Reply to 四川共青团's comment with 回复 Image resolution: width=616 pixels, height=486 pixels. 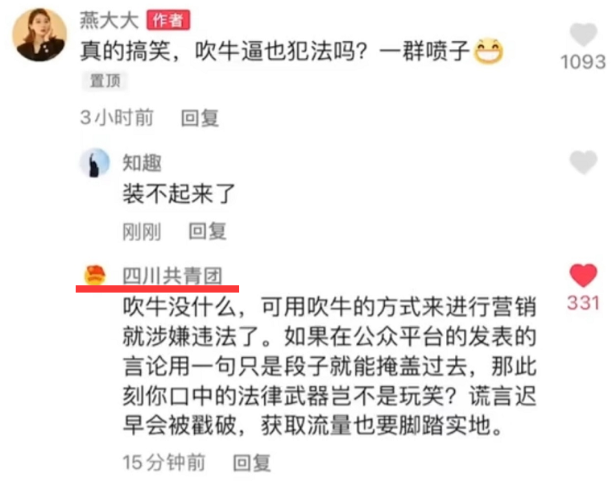[252, 463]
